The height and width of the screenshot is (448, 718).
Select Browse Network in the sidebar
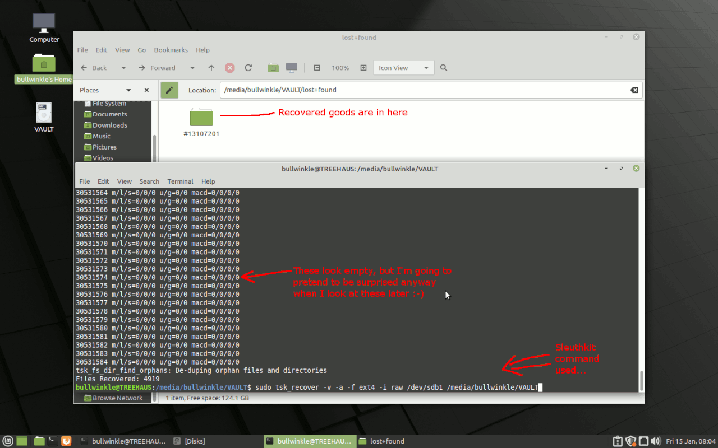tap(113, 398)
